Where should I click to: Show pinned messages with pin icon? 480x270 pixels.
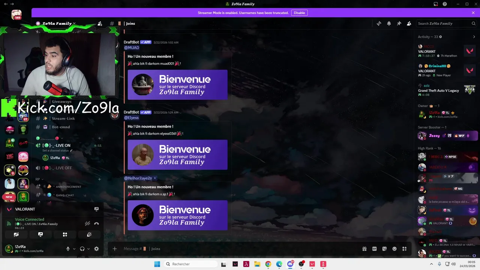click(399, 23)
